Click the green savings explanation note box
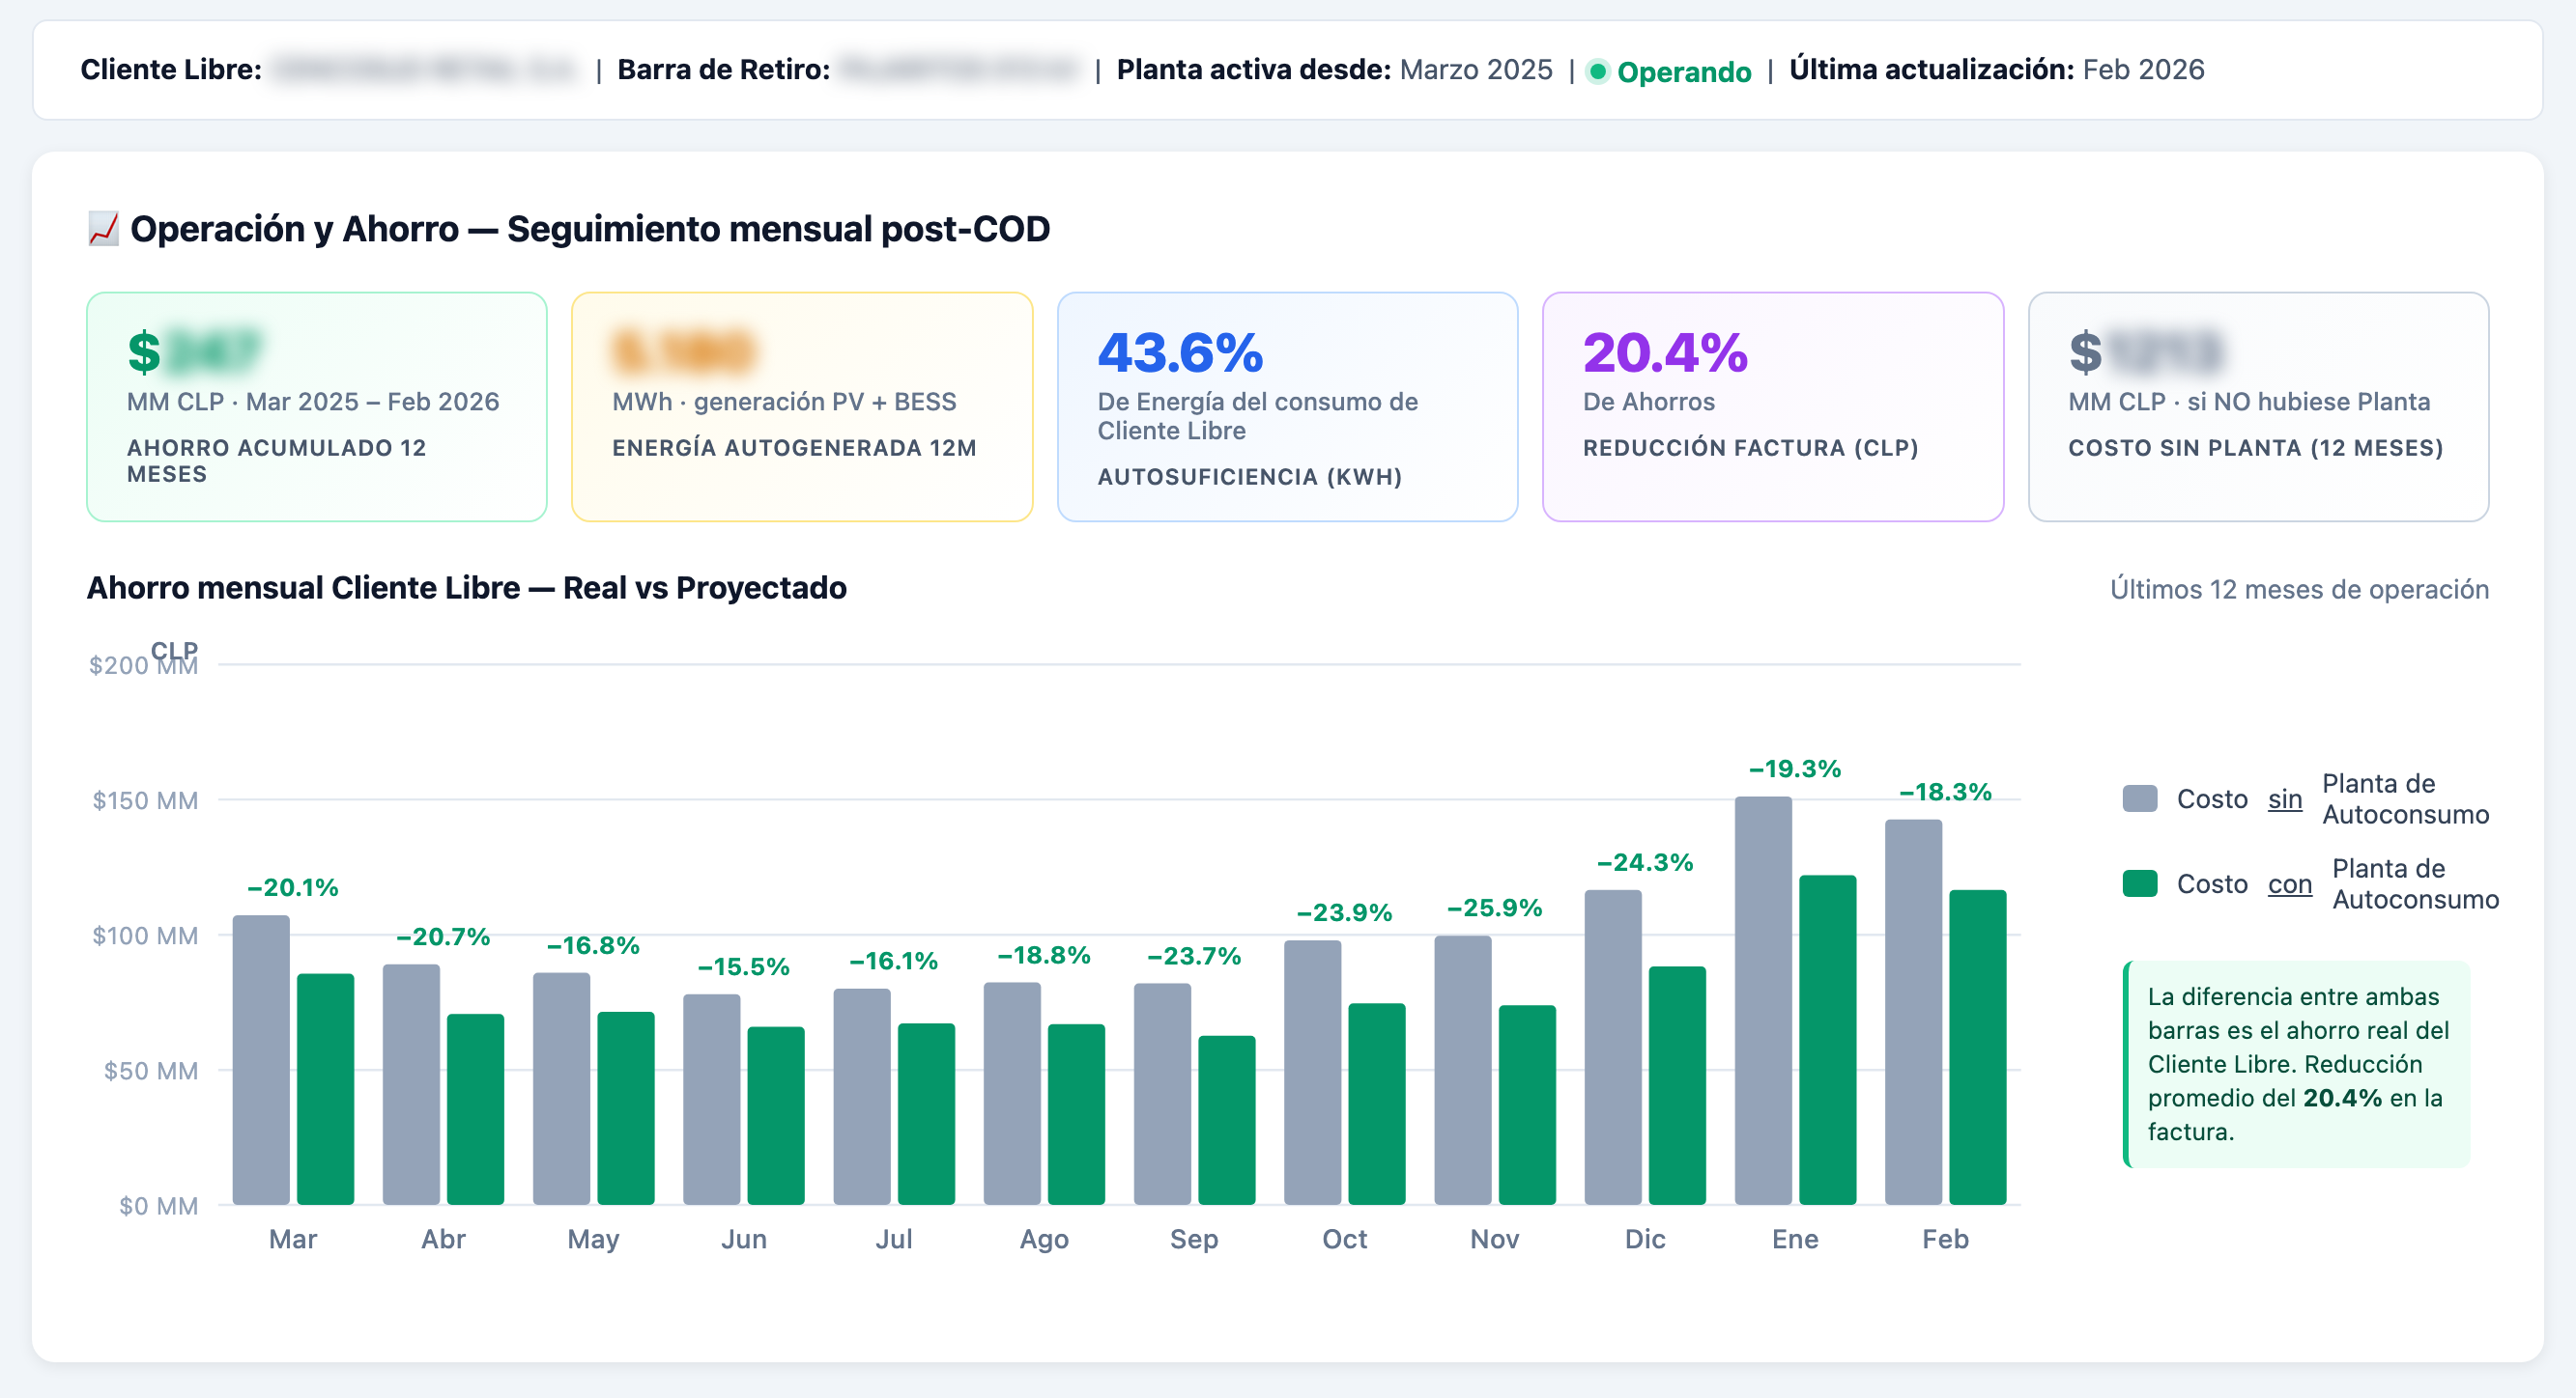The height and width of the screenshot is (1398, 2576). 2295,1063
